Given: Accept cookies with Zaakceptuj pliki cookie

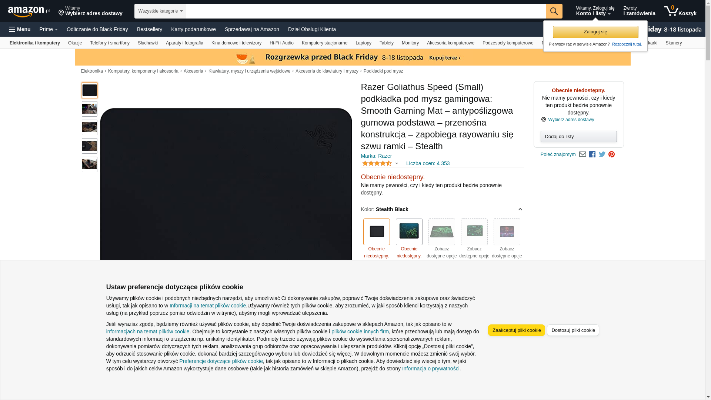Looking at the screenshot, I should (x=517, y=330).
